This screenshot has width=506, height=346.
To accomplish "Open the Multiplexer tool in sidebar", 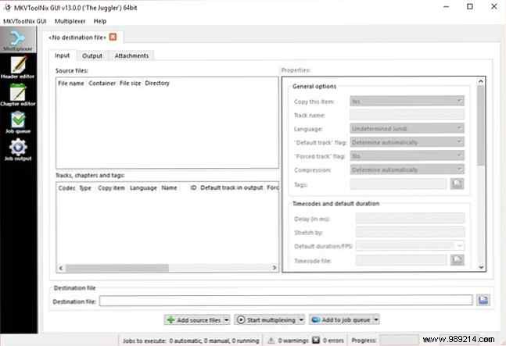I will coord(18,40).
